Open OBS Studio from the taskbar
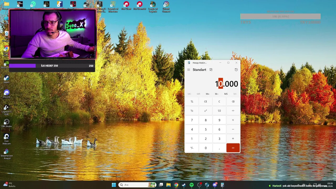 tap(199, 185)
